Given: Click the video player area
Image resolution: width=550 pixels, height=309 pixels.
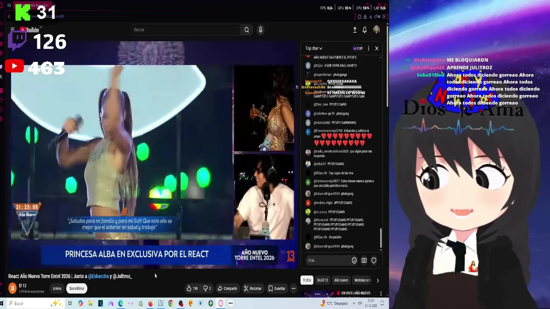Looking at the screenshot, I should (153, 154).
